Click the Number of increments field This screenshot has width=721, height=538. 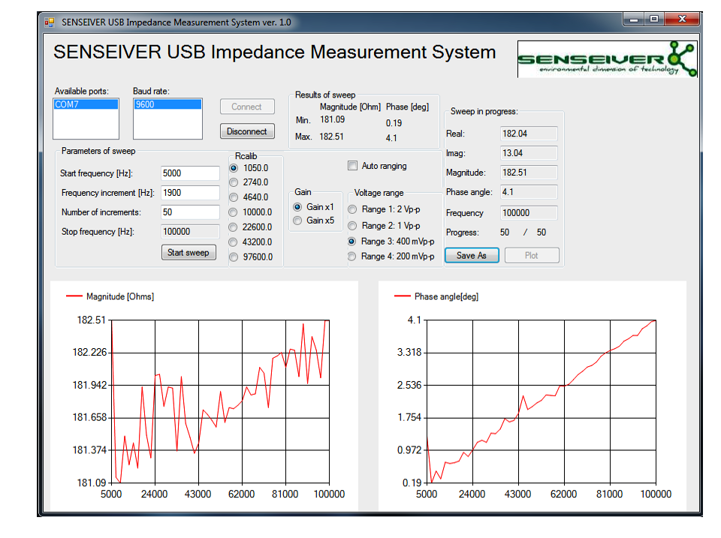pyautogui.click(x=190, y=212)
